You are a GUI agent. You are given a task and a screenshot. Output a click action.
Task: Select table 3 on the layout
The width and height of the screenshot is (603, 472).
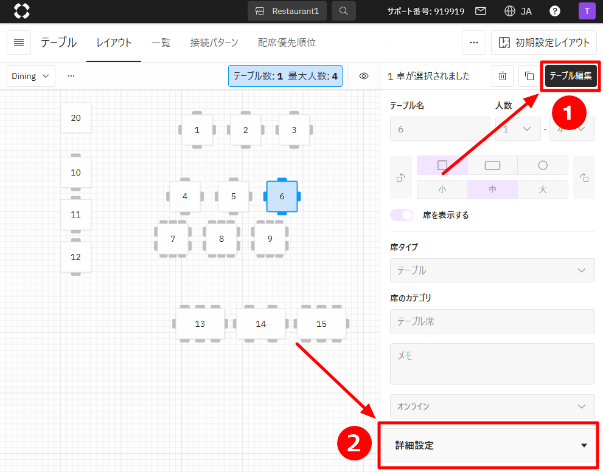pyautogui.click(x=294, y=130)
